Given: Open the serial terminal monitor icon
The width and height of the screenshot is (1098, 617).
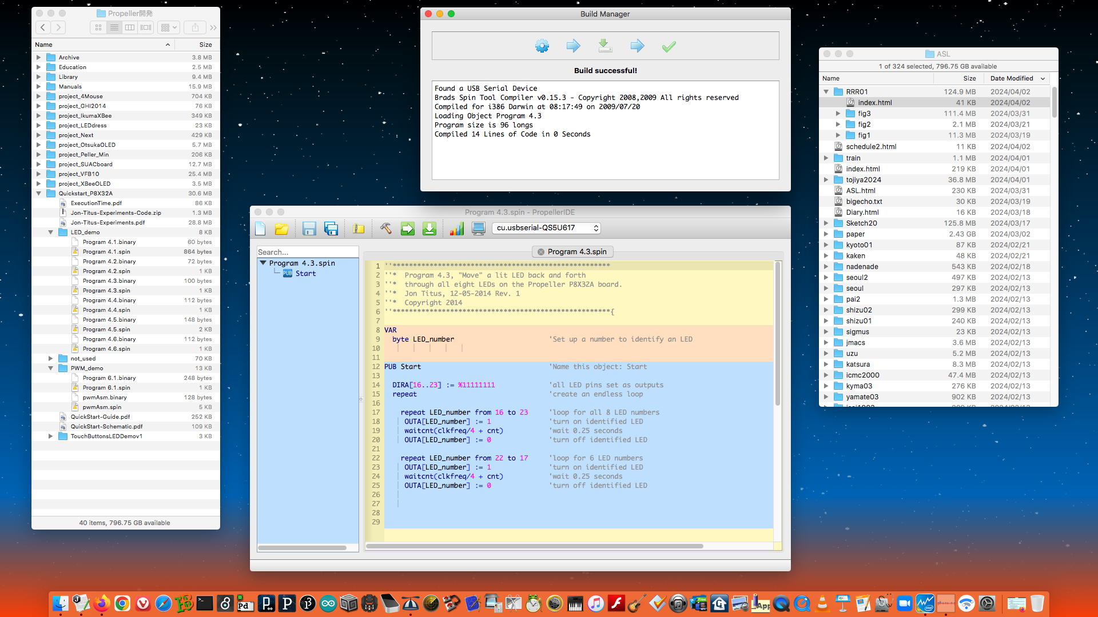Looking at the screenshot, I should point(479,229).
